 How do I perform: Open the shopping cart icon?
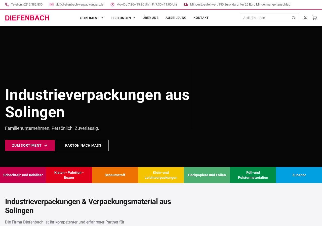coord(314,18)
